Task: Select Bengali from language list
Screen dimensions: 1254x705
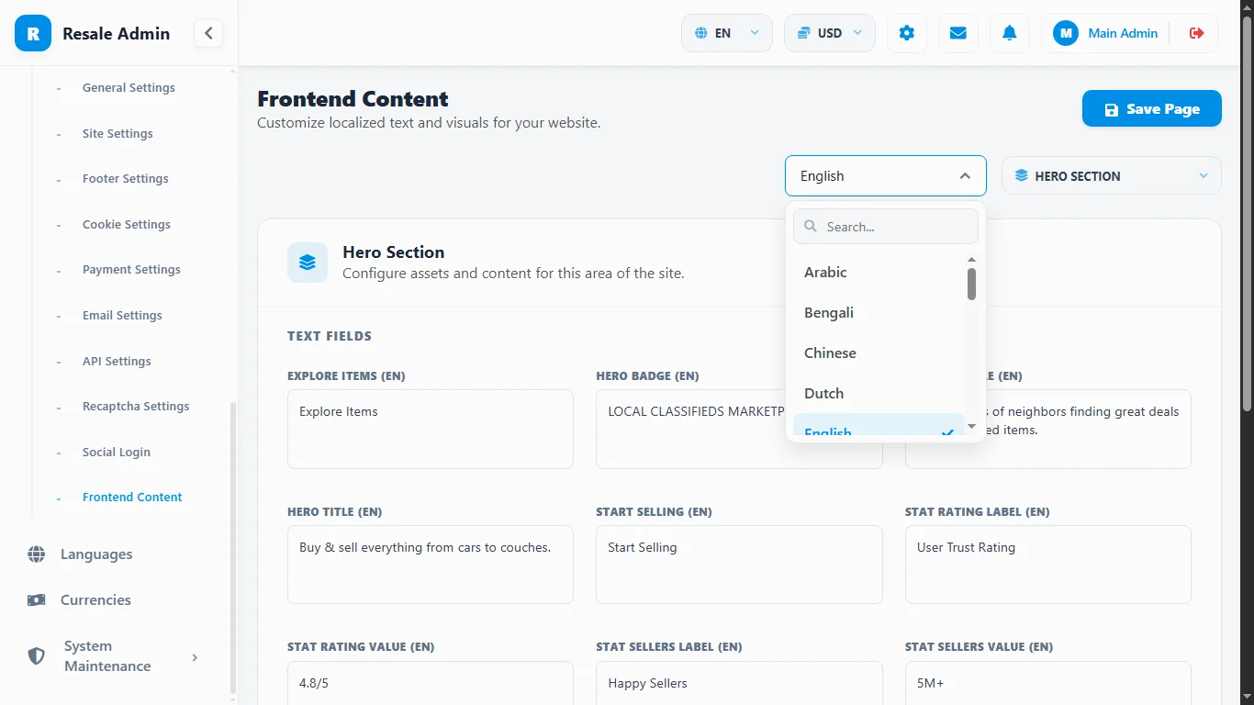Action: [879, 312]
